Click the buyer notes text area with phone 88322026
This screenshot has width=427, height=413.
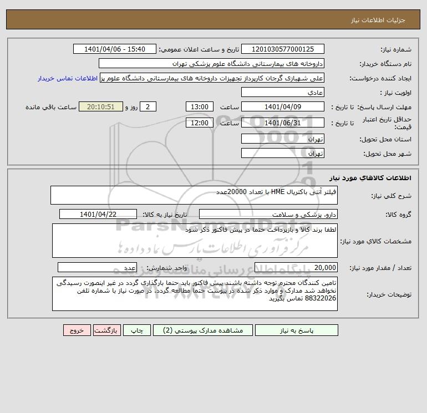point(195,294)
